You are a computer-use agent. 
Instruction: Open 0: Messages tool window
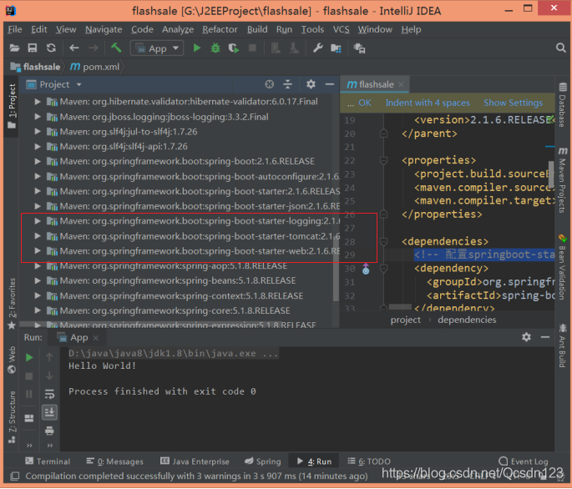click(x=115, y=461)
